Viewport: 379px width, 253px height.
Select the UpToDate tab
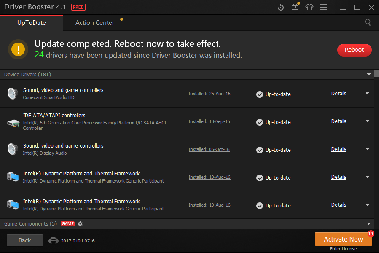coord(32,23)
